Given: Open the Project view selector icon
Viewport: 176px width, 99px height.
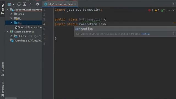Looking at the screenshot, I should click(x=9, y=4).
